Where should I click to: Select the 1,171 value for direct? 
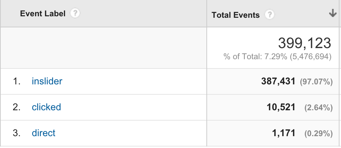(284, 133)
